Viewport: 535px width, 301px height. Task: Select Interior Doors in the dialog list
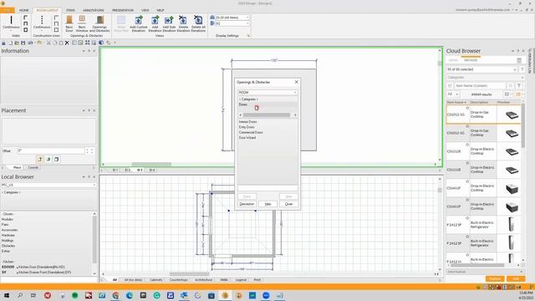[x=247, y=122]
